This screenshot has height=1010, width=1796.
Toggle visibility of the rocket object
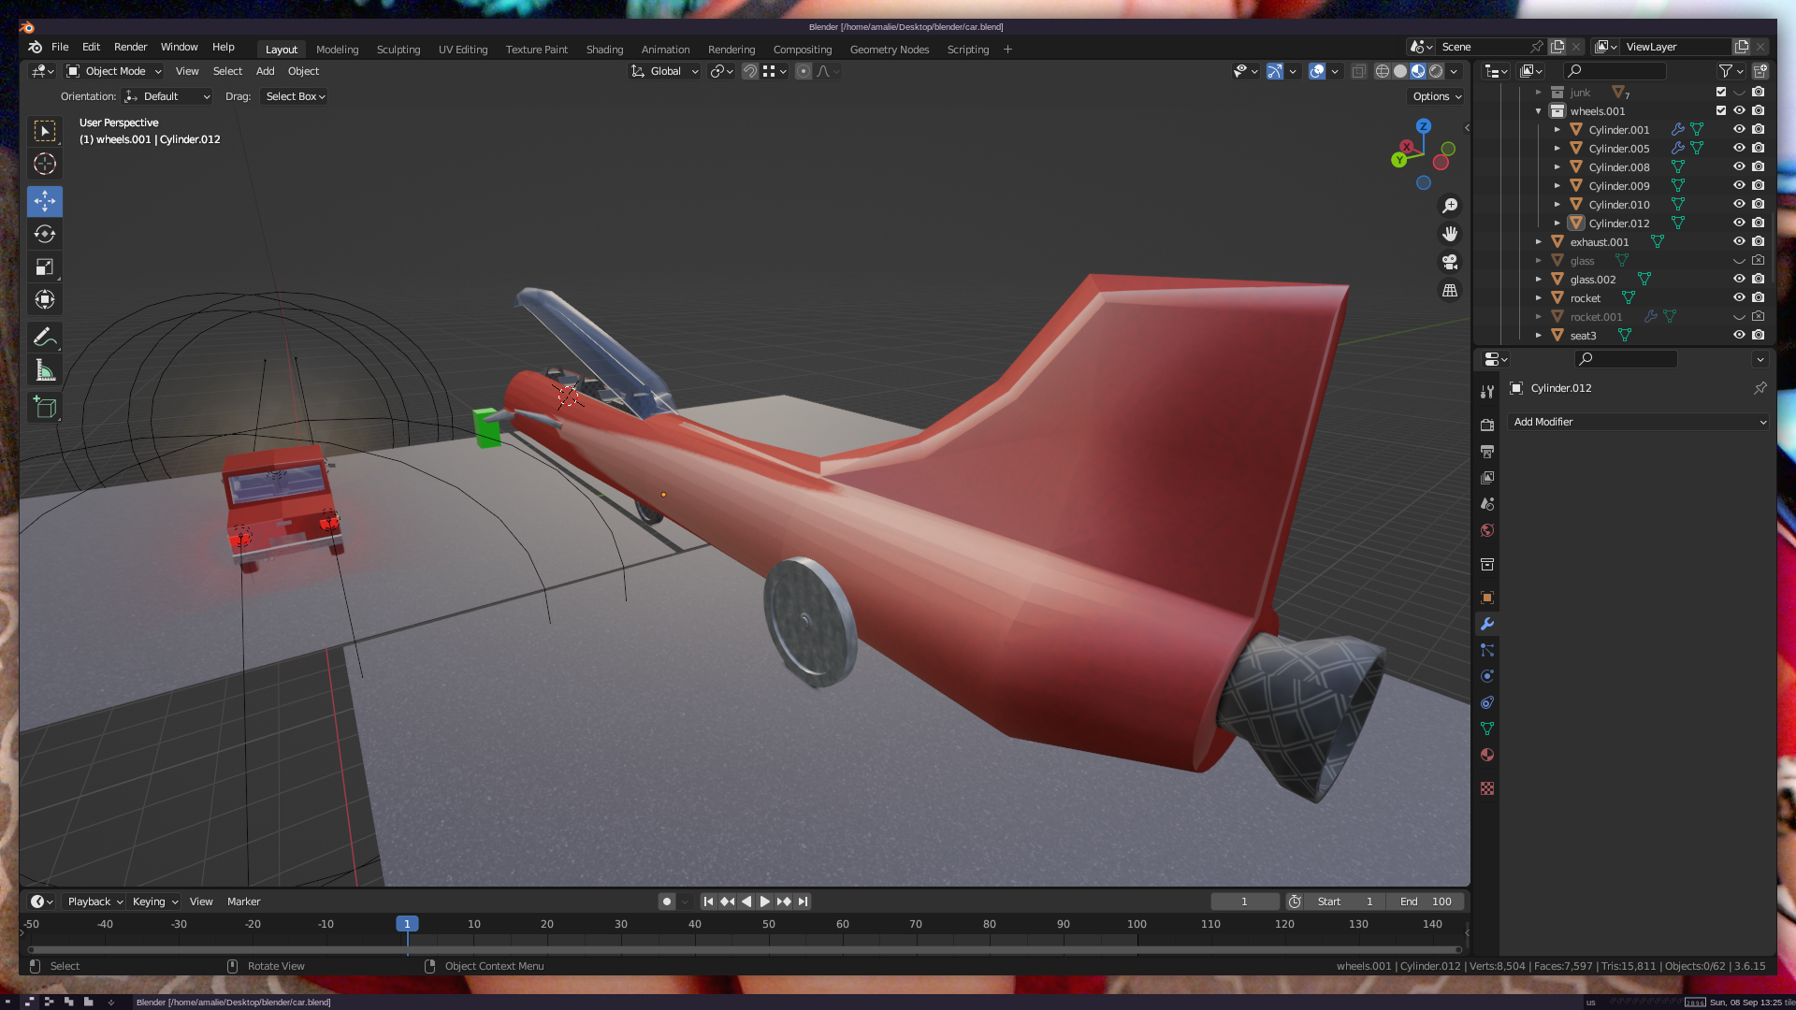coord(1739,297)
